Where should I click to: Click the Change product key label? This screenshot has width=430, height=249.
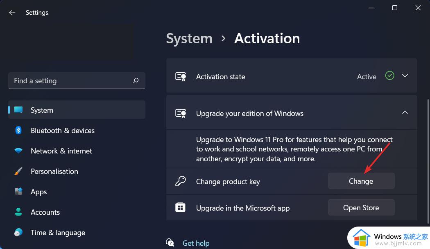pyautogui.click(x=228, y=182)
